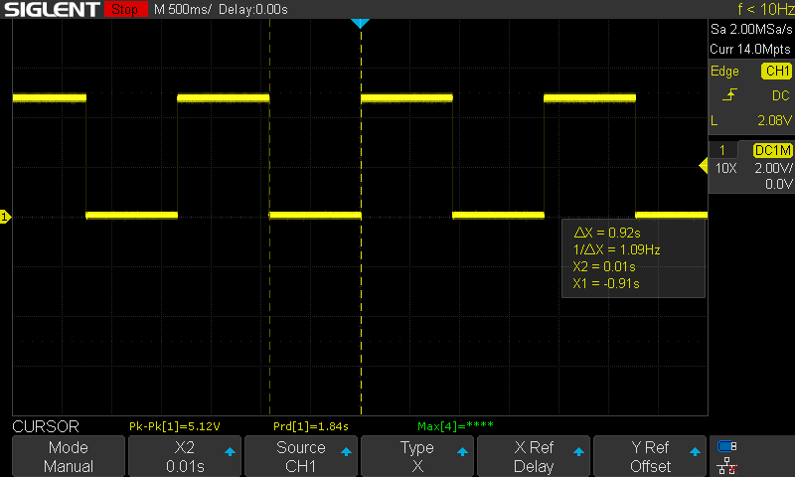The image size is (795, 477).
Task: Click the DC1M coupling badge
Action: pyautogui.click(x=773, y=150)
